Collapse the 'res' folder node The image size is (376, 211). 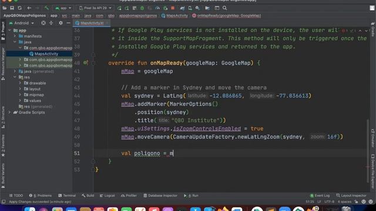(x=15, y=77)
